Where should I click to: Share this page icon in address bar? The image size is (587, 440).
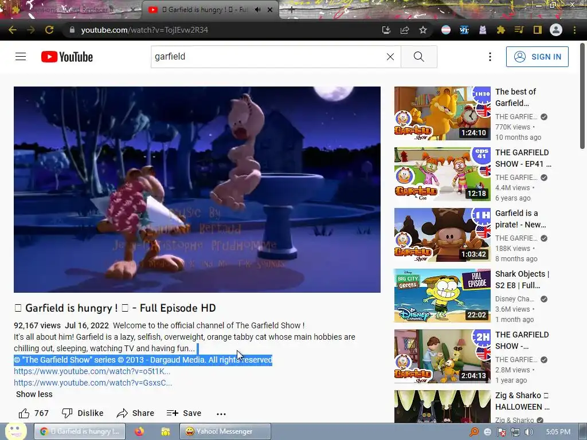pyautogui.click(x=405, y=30)
